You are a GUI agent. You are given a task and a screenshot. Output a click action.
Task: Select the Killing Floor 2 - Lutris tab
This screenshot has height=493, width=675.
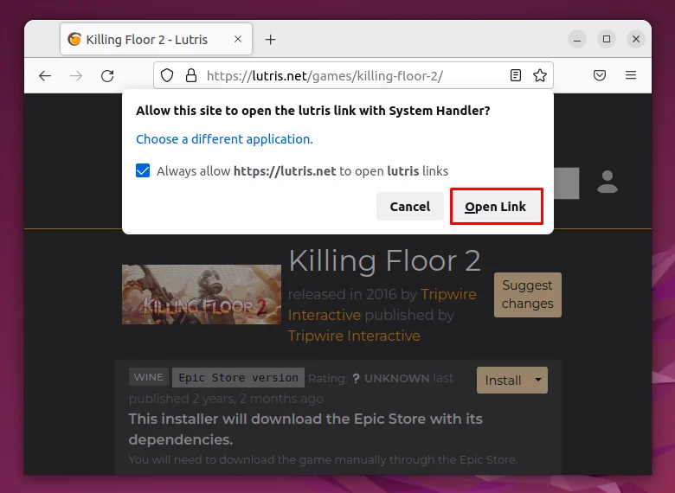(x=156, y=39)
